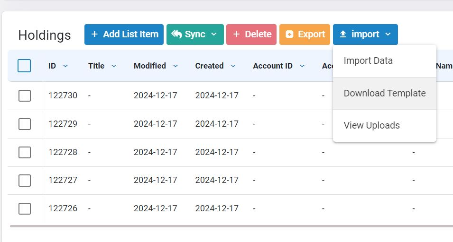Click Modified date in row 122726
Image resolution: width=453 pixels, height=242 pixels.
click(156, 208)
